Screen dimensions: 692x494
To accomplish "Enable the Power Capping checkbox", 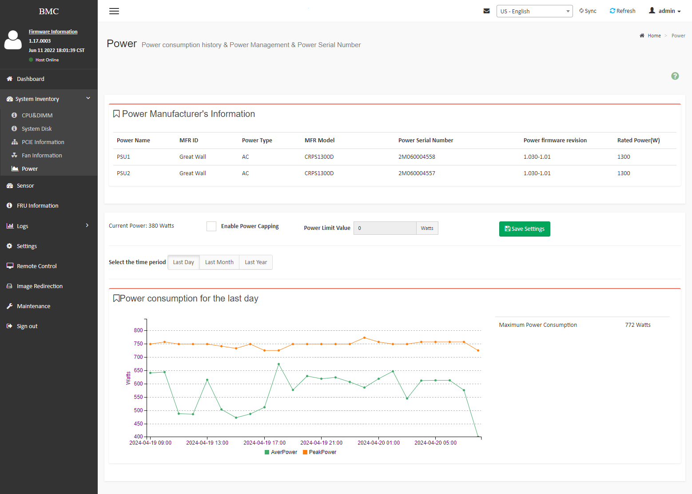I will coord(211,226).
